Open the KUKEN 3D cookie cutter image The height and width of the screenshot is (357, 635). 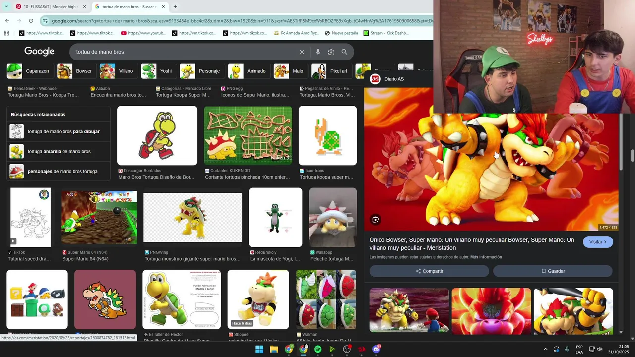[x=248, y=135]
